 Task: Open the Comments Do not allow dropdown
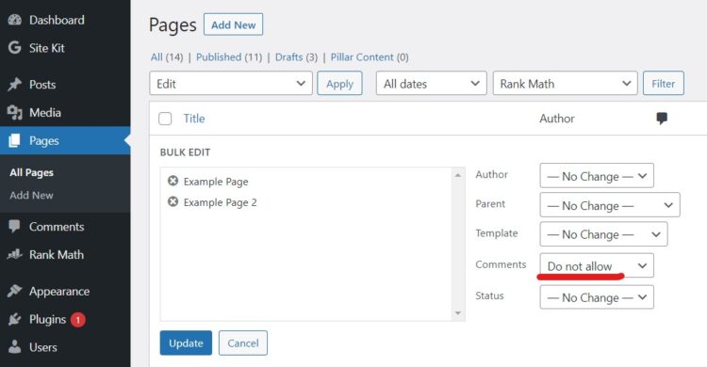[x=597, y=265]
